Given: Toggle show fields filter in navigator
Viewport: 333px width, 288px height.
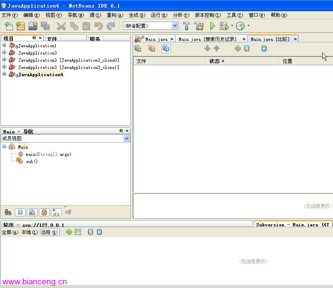Looking at the screenshot, I should [x=20, y=212].
